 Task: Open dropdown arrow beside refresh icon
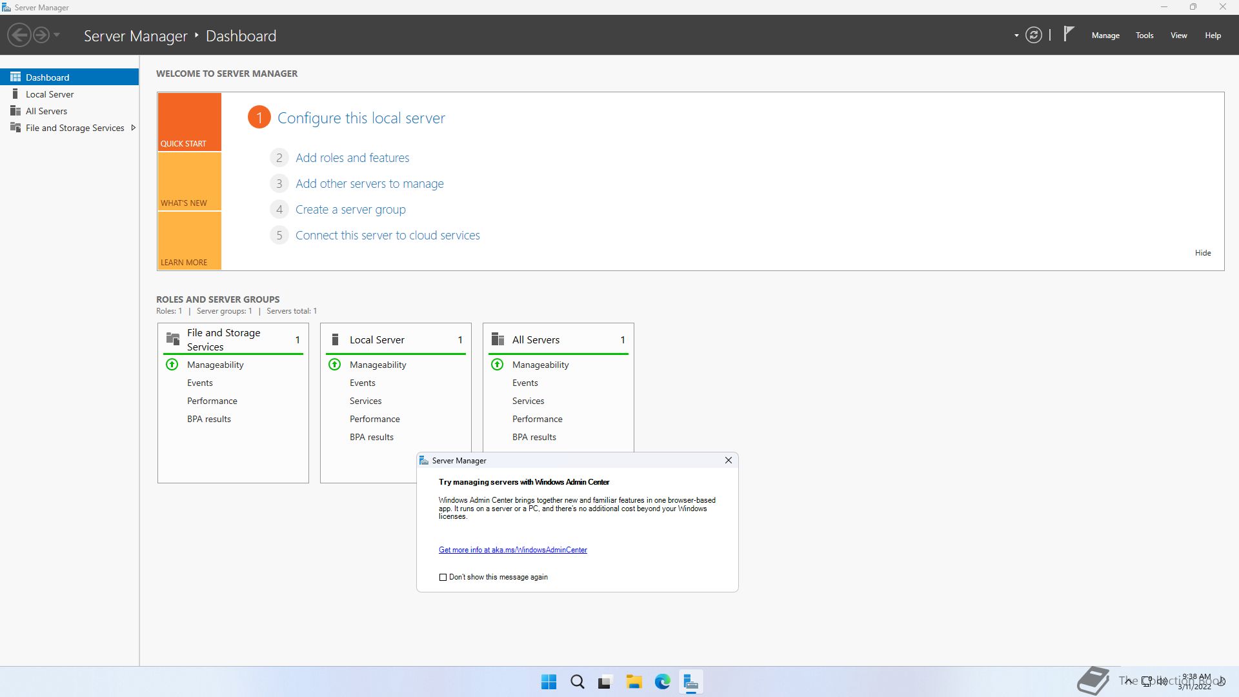tap(1016, 35)
